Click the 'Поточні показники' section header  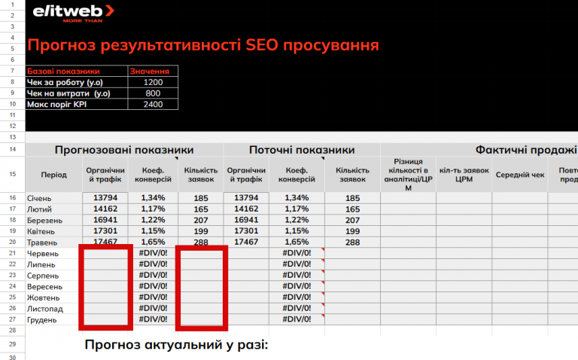302,150
